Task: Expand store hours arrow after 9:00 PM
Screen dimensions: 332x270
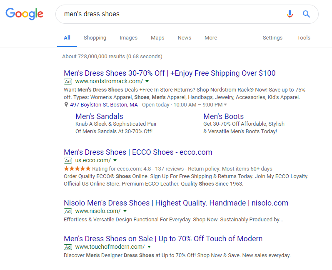Action: 225,105
